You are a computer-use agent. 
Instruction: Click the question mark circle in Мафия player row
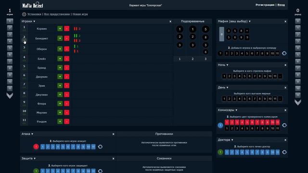(220, 53)
